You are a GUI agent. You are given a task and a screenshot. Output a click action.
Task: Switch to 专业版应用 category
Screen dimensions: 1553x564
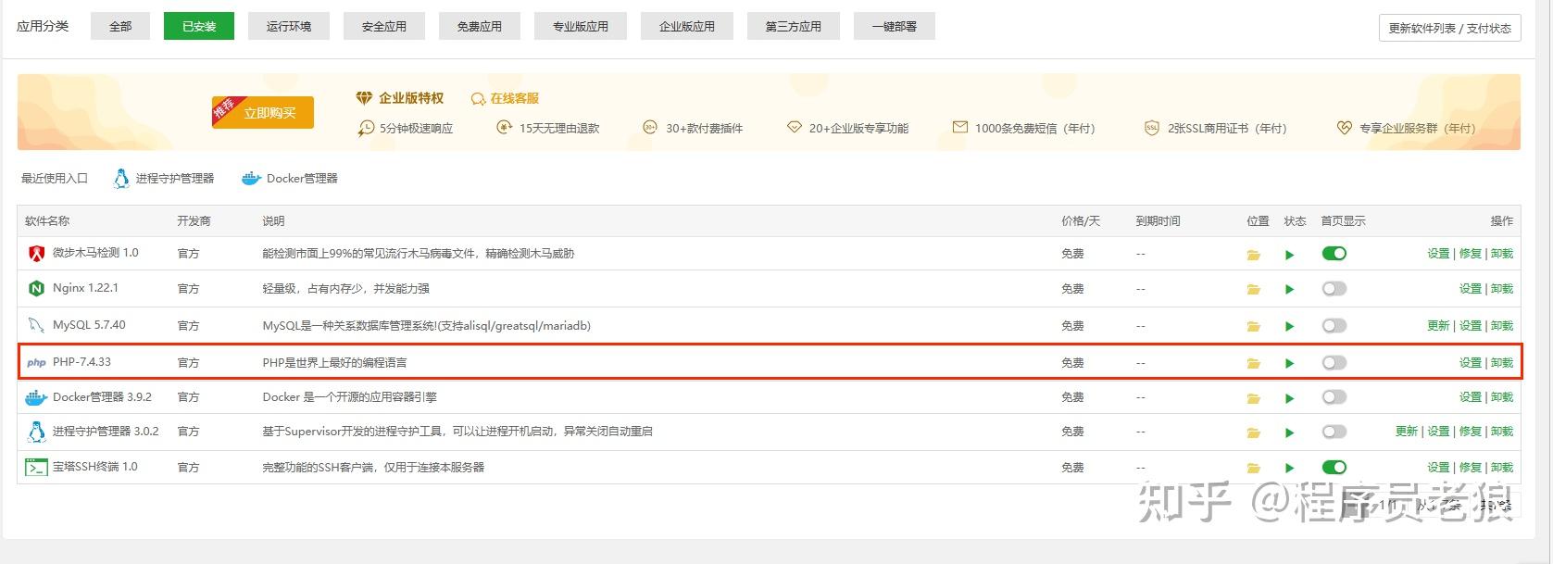pyautogui.click(x=581, y=26)
